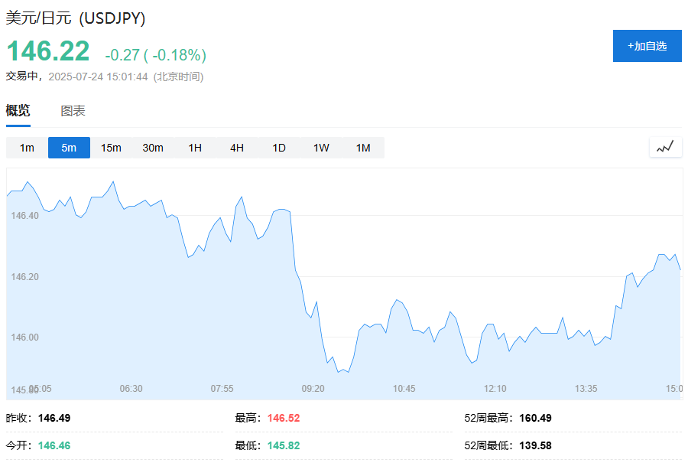Viewport: 688px width, 463px height.
Task: Show the 1M monthly chart
Action: click(363, 148)
